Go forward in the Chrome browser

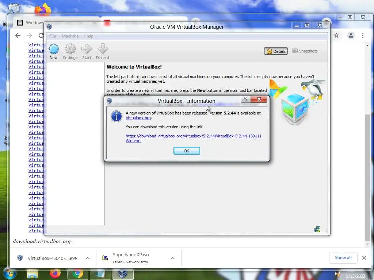click(x=30, y=35)
